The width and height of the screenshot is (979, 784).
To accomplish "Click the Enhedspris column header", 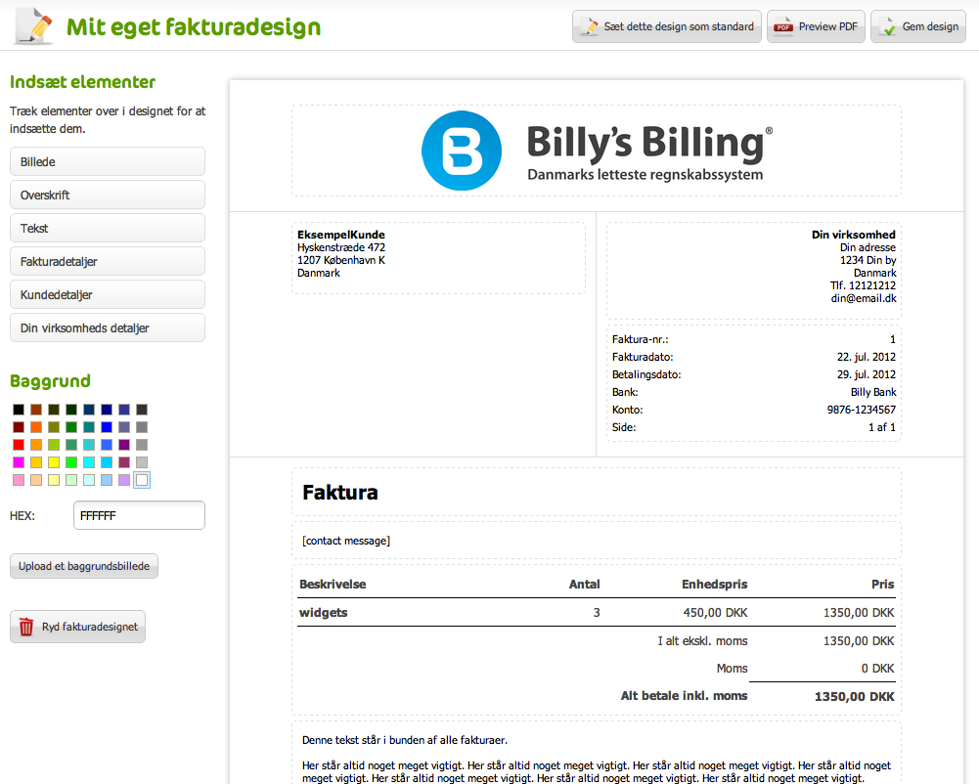I will [x=714, y=585].
